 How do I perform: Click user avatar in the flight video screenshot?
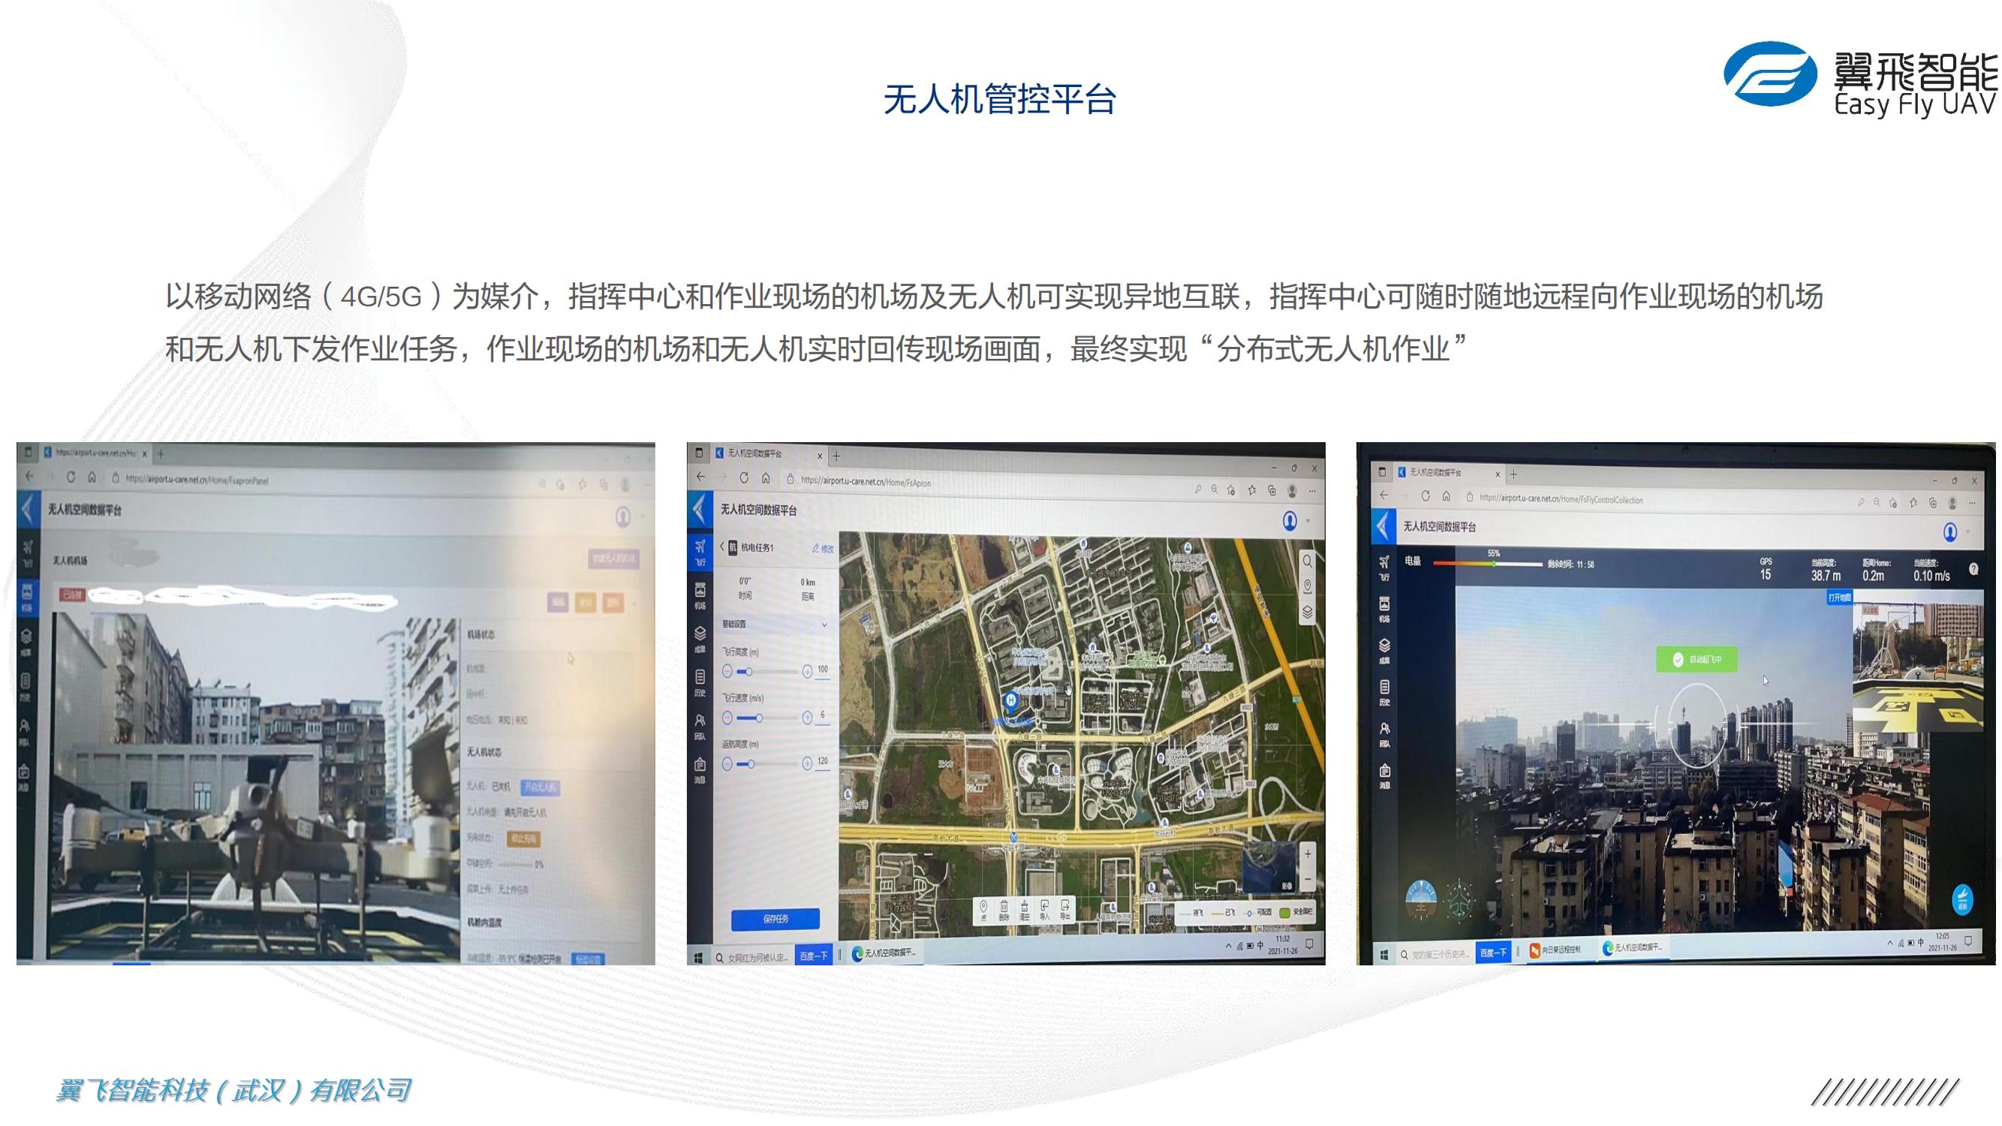click(x=1951, y=531)
